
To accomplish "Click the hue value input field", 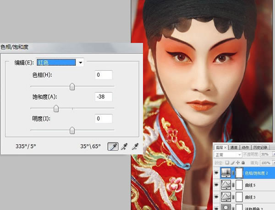I will 104,75.
